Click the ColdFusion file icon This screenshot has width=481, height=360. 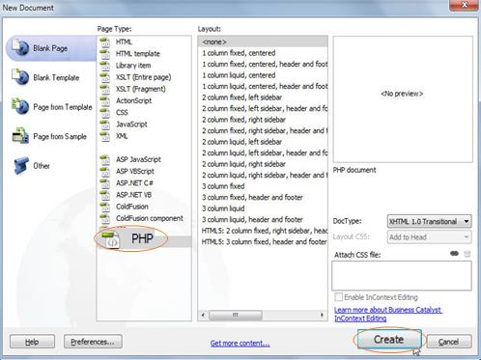(105, 207)
